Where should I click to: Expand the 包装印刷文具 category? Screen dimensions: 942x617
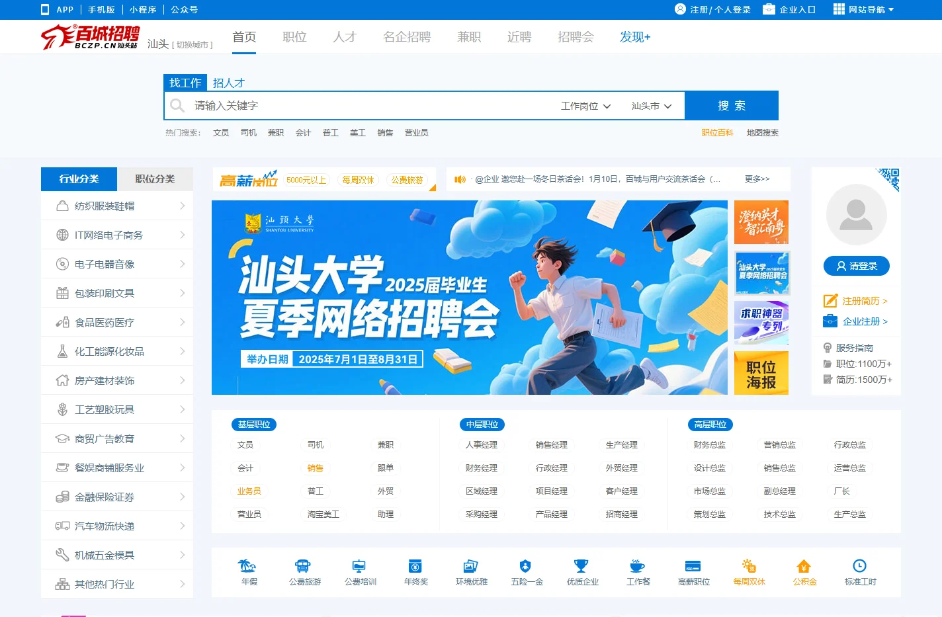click(117, 293)
